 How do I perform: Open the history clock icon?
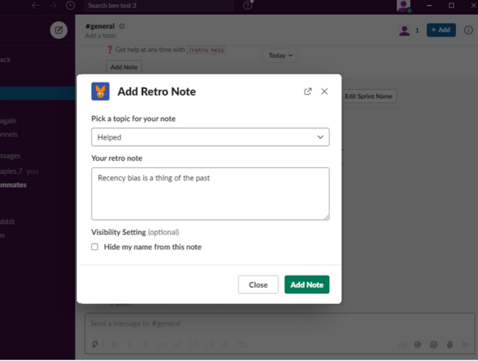point(71,5)
